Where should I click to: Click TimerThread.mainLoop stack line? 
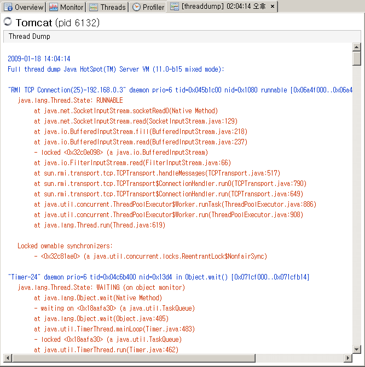coord(114,329)
